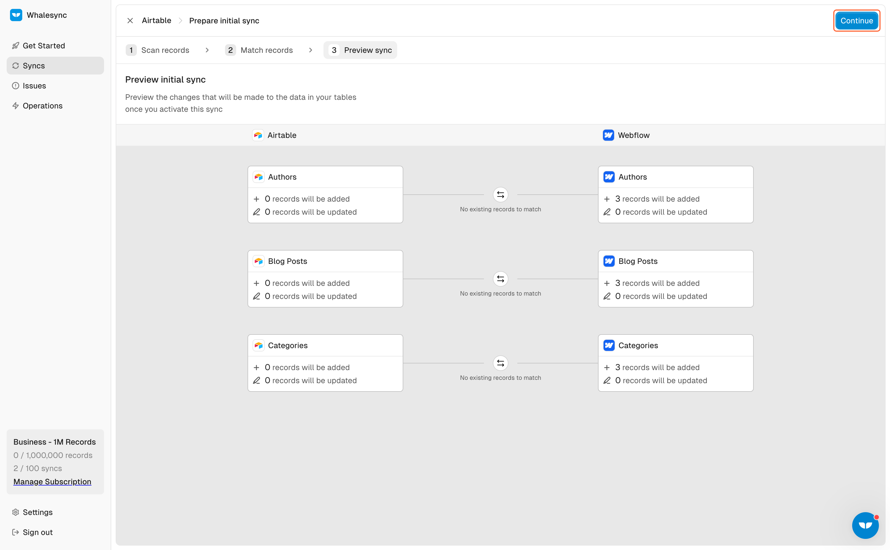
Task: Click the Airtable Categories card title
Action: pos(288,345)
